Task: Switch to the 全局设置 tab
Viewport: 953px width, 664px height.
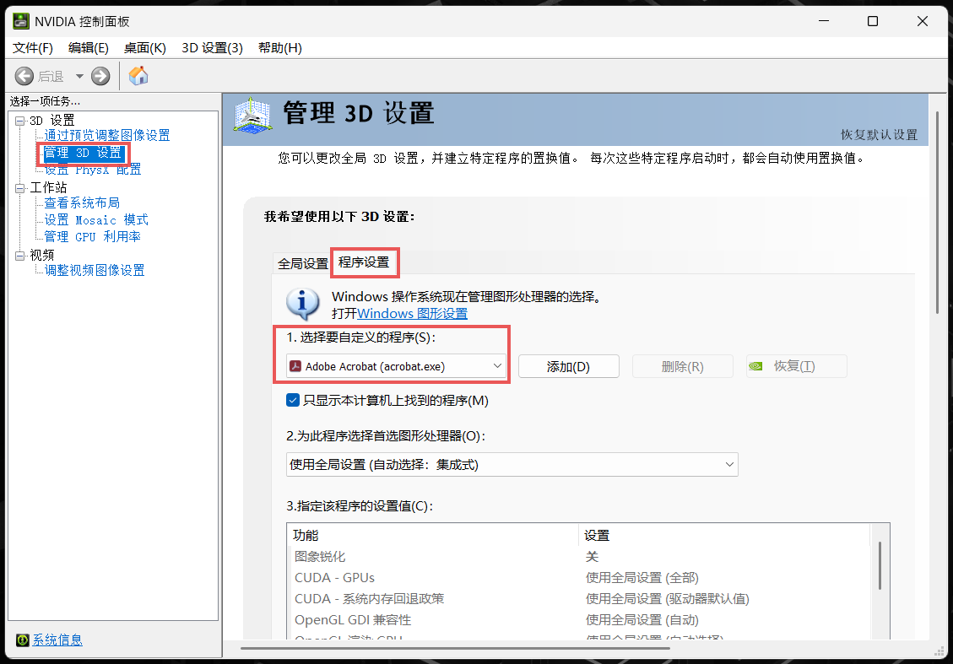Action: click(x=302, y=263)
